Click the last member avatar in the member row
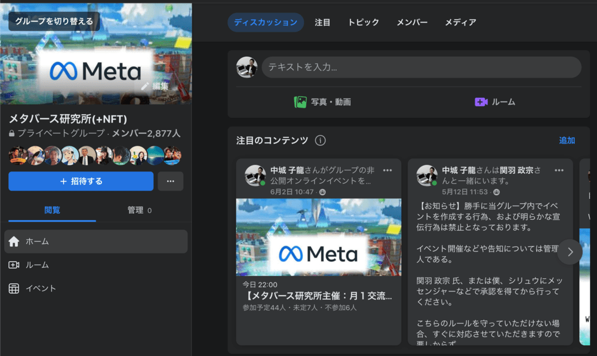Screen dimensions: 597x356 [x=172, y=155]
